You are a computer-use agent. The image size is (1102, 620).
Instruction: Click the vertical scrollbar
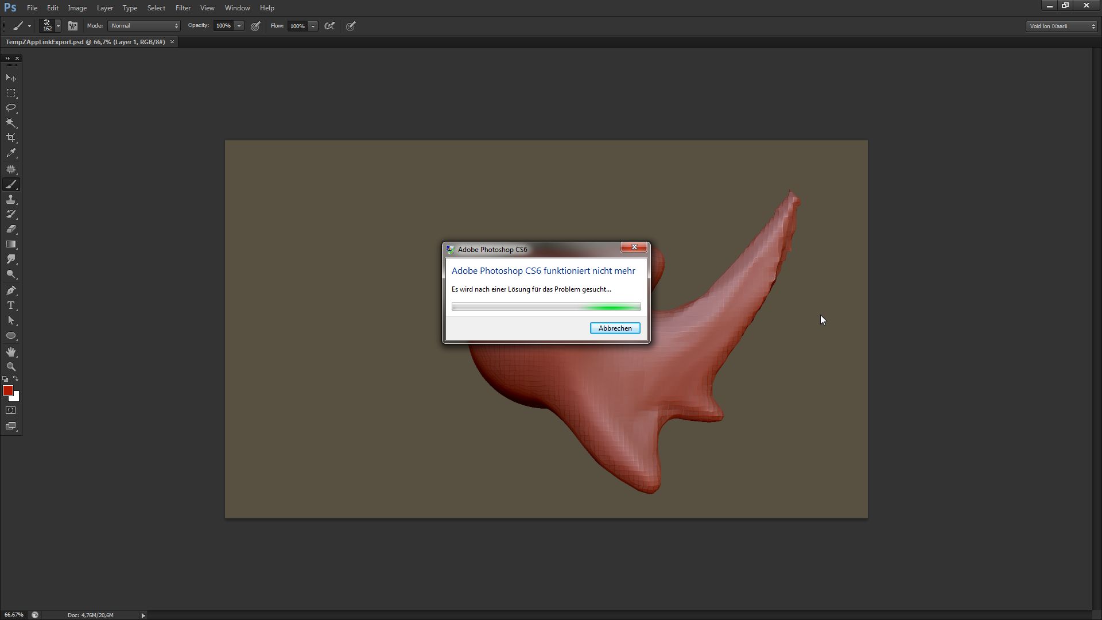click(1097, 329)
